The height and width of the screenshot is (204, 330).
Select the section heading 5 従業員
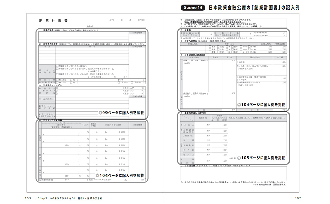pos(186,30)
